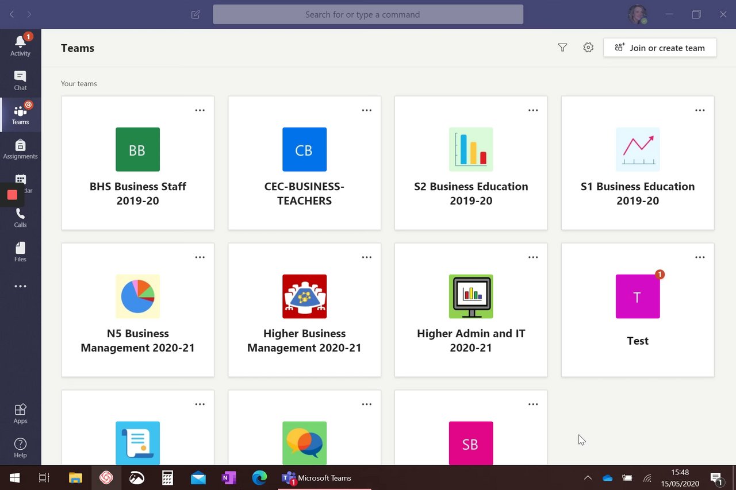Viewport: 736px width, 490px height.
Task: Open more options for Test team
Action: (x=700, y=257)
